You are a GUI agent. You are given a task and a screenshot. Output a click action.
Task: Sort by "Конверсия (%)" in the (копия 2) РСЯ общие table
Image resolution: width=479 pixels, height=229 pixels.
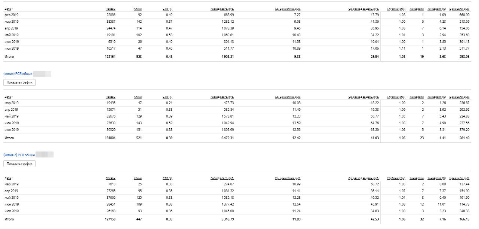(x=437, y=178)
